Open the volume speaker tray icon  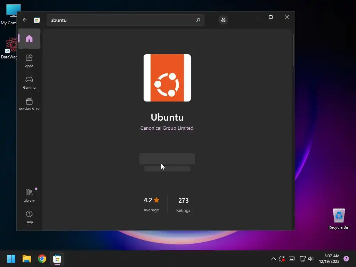(x=311, y=259)
